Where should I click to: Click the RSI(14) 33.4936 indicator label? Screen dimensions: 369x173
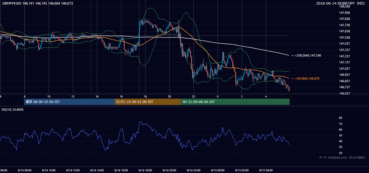pos(12,110)
